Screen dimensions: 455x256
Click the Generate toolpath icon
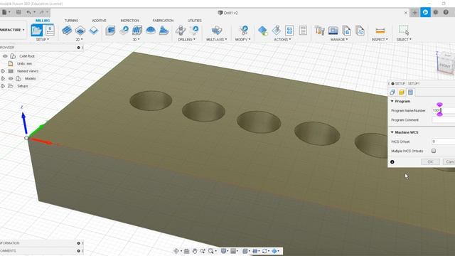[x=263, y=31]
